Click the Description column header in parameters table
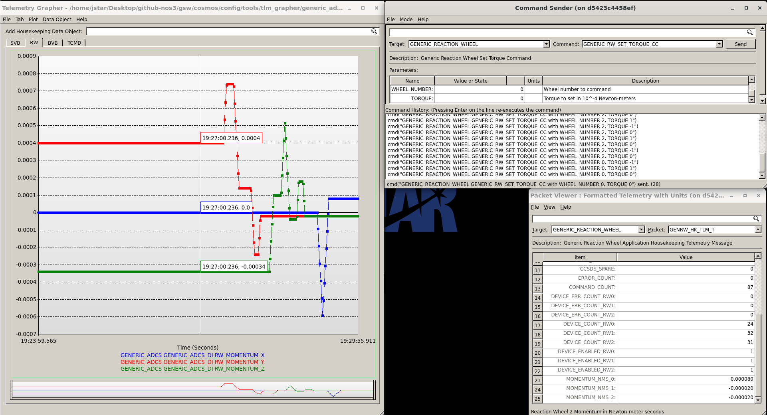The width and height of the screenshot is (767, 415). 645,81
